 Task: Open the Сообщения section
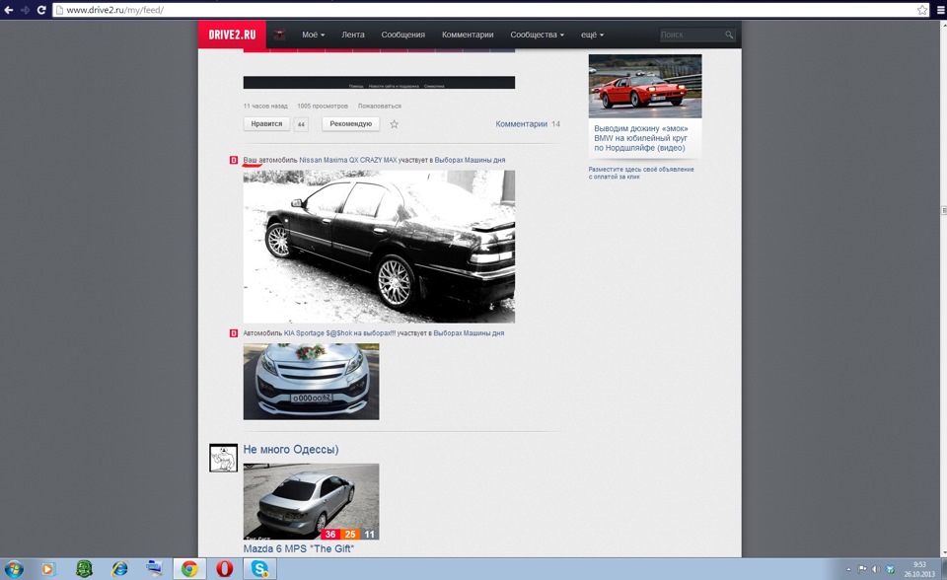[402, 36]
